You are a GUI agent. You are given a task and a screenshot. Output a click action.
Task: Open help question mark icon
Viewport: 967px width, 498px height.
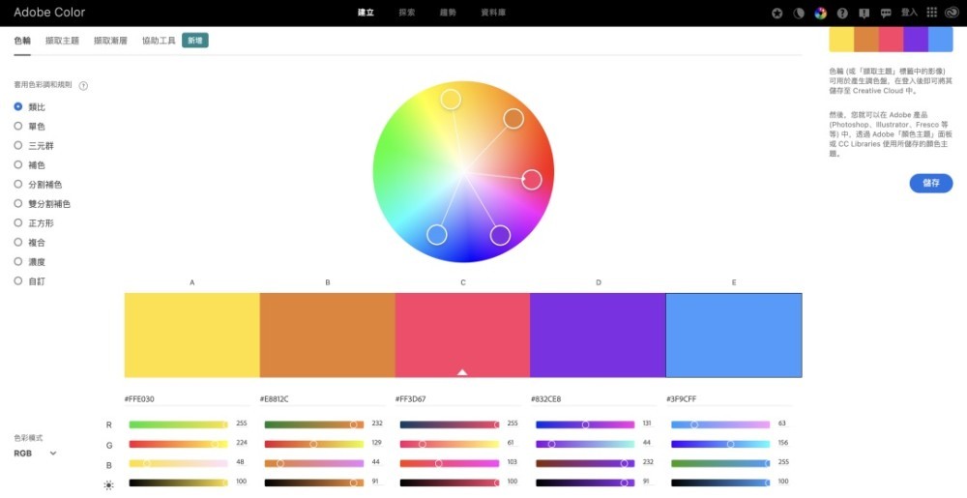click(x=842, y=13)
